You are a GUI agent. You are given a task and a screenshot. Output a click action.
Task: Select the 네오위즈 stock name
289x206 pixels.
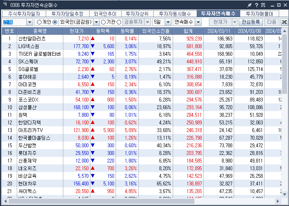click(x=27, y=169)
